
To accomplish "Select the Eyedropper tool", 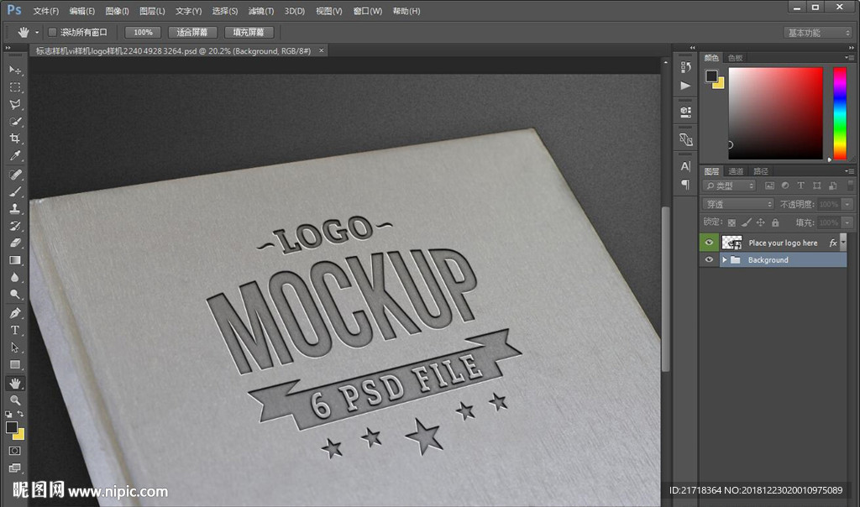I will [x=15, y=156].
